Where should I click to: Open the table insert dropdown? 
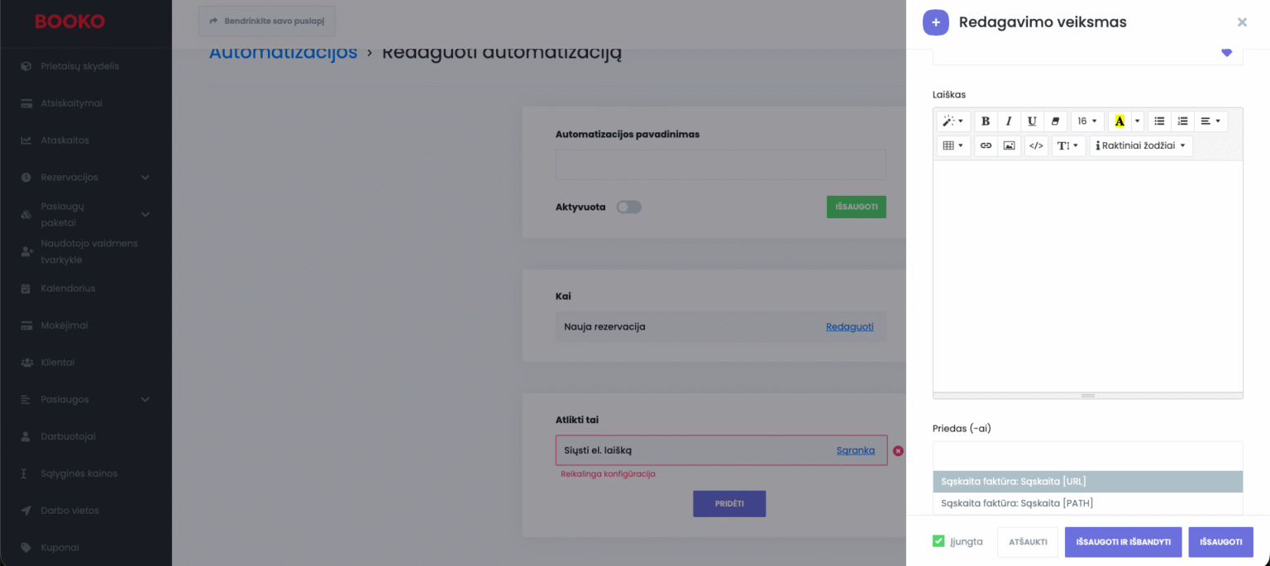[953, 145]
